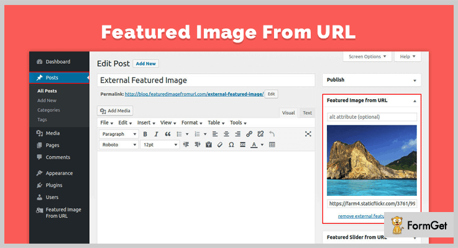
Task: Insert a blockquote
Action: point(168,134)
